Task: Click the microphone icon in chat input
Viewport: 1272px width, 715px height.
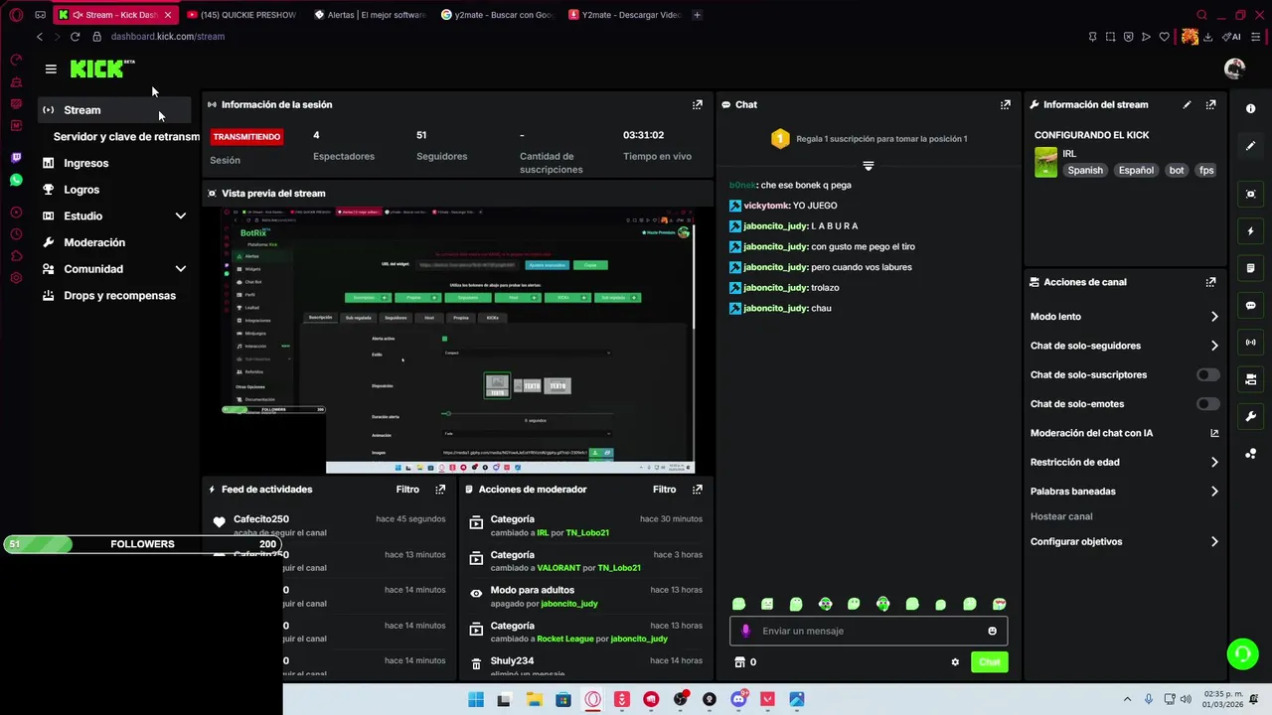Action: coord(746,631)
